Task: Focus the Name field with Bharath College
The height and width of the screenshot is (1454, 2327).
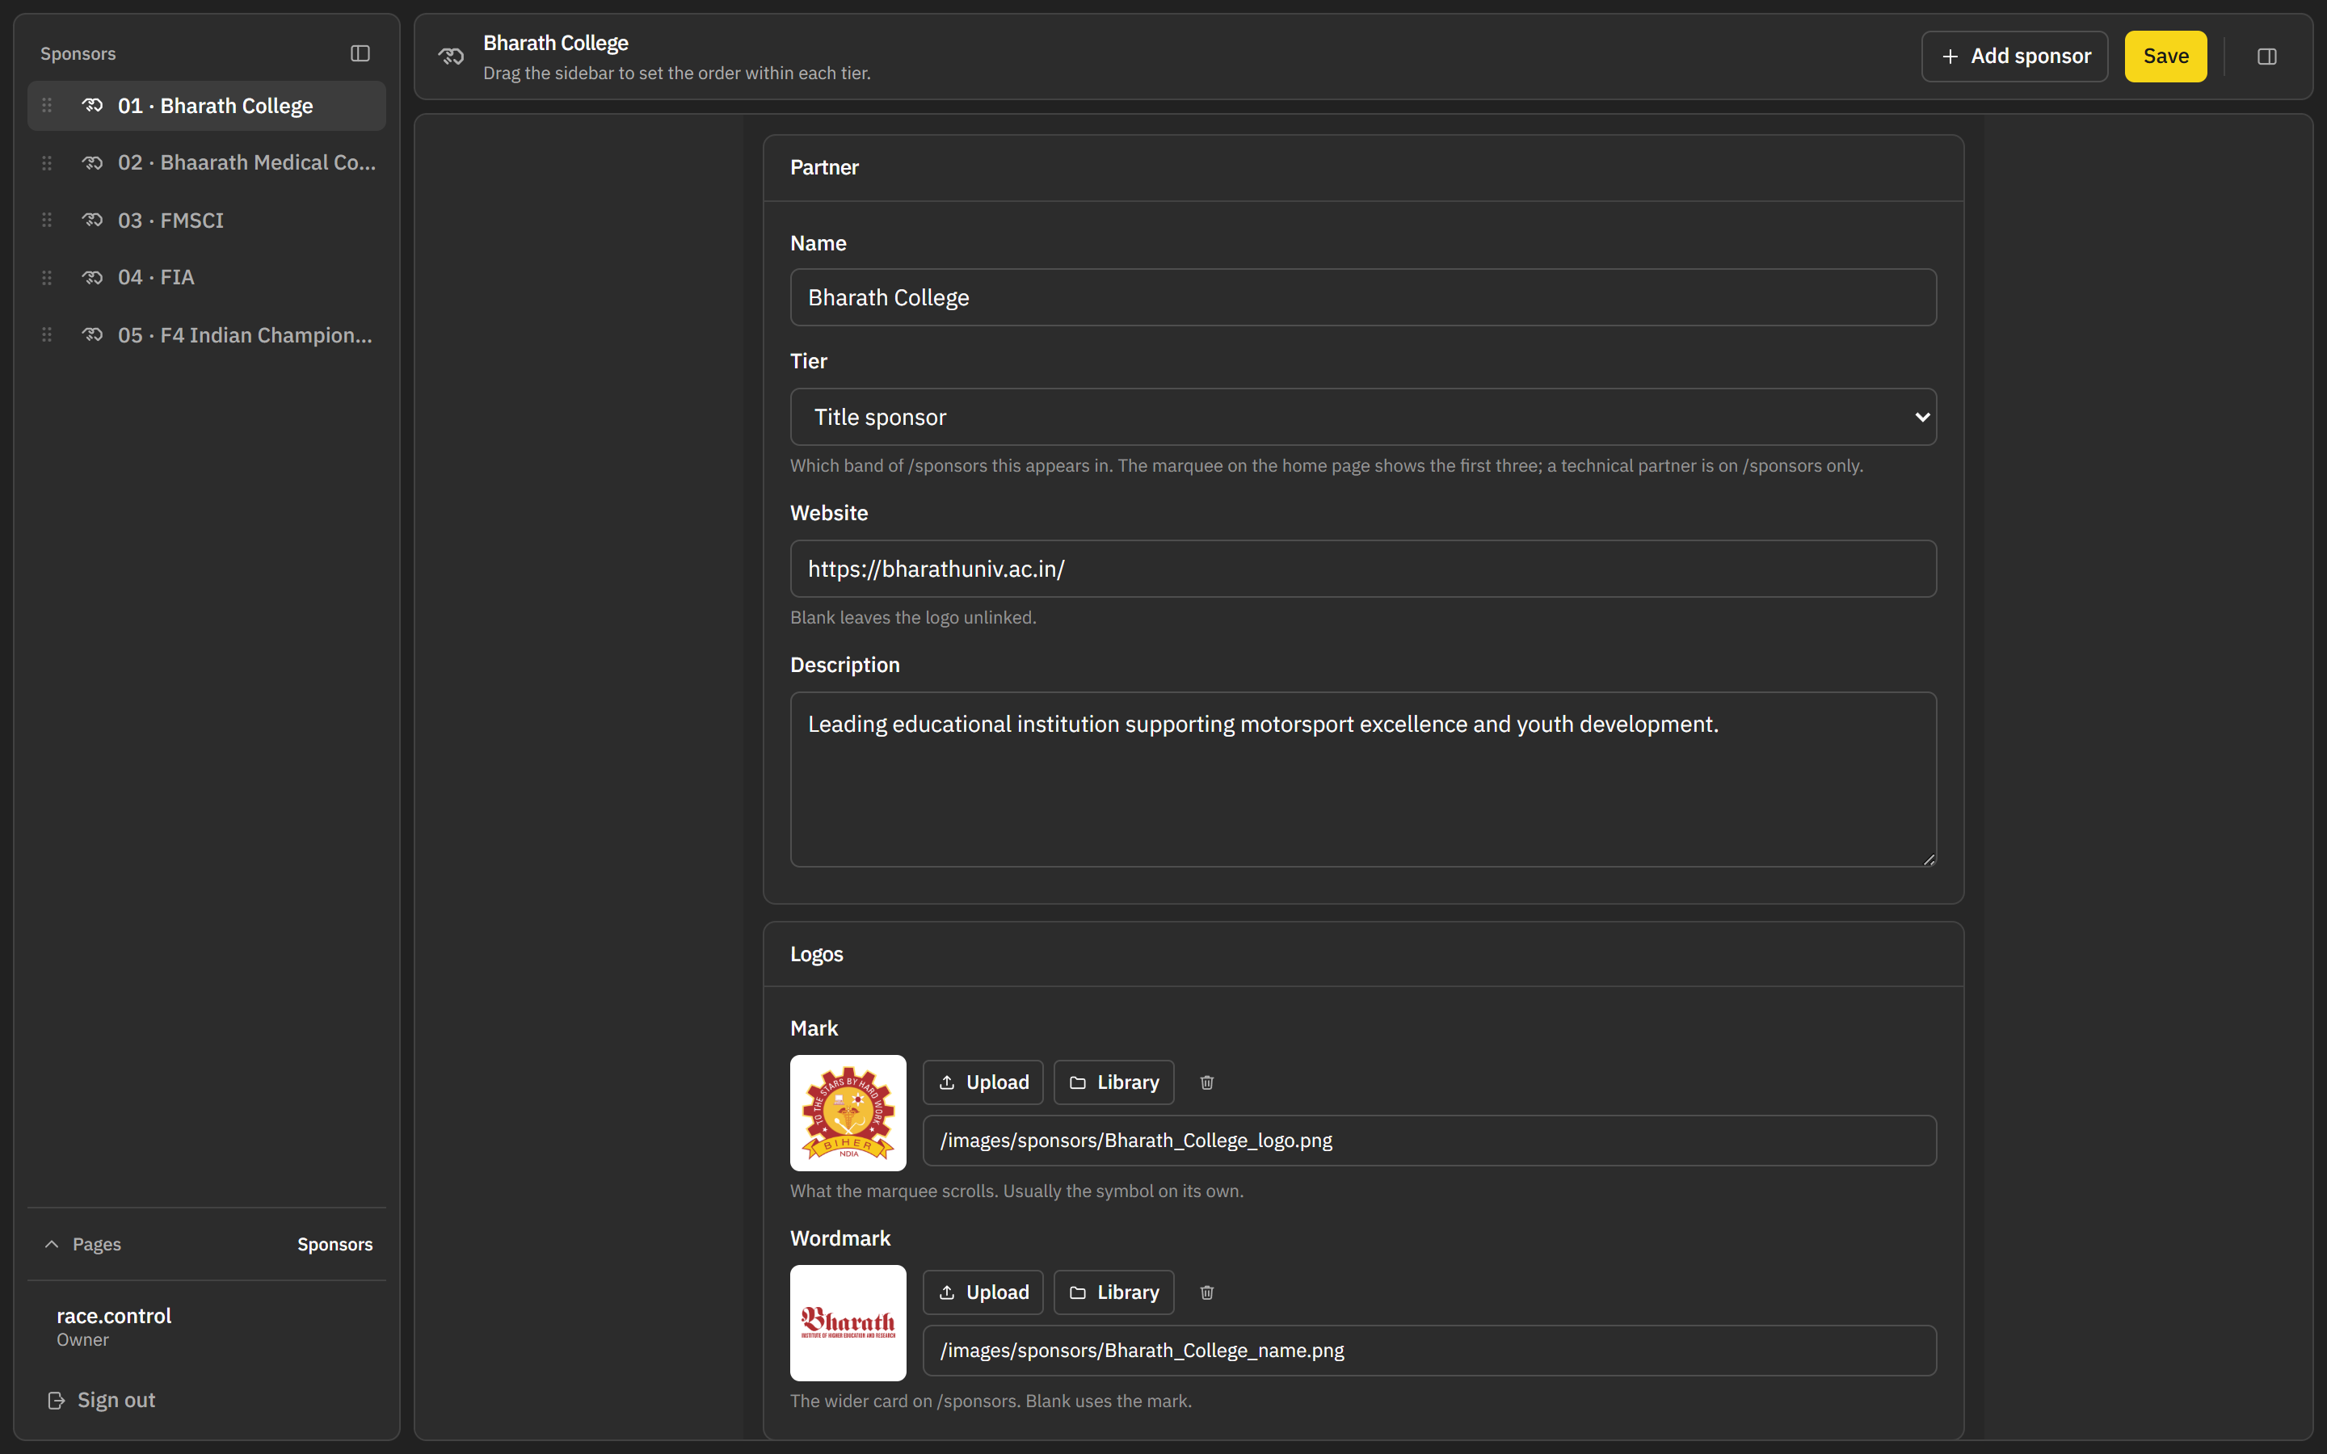Action: 1362,297
